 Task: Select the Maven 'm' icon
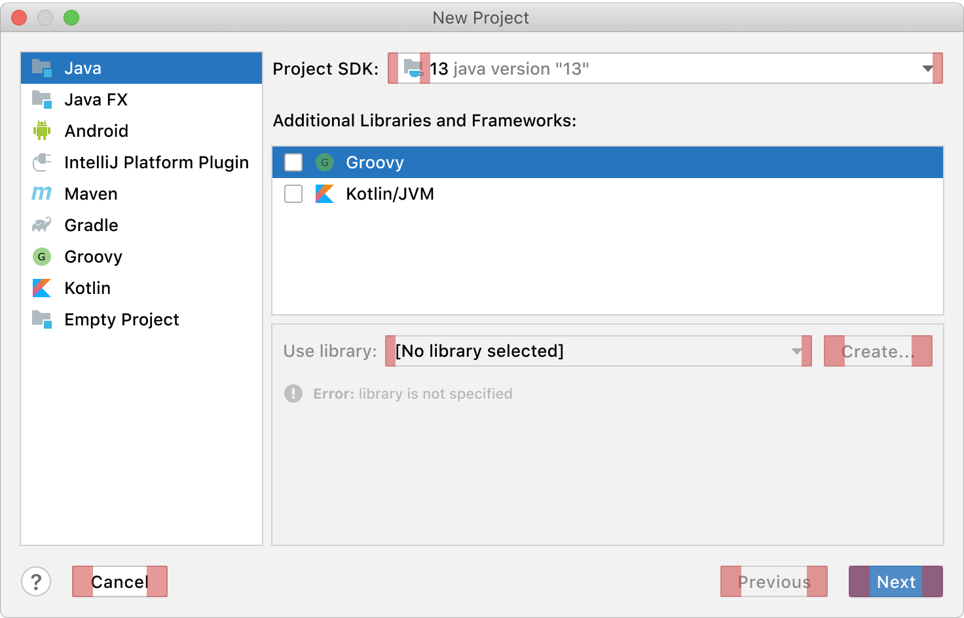click(x=42, y=194)
